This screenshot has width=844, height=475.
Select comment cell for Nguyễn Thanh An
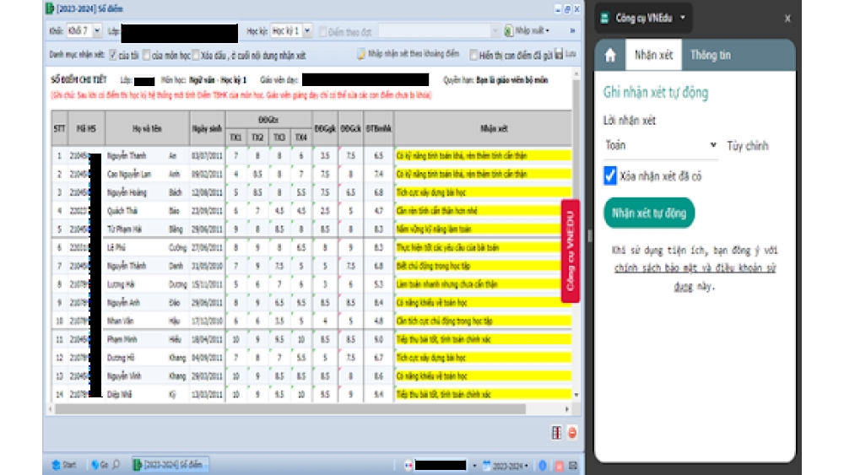[483, 155]
